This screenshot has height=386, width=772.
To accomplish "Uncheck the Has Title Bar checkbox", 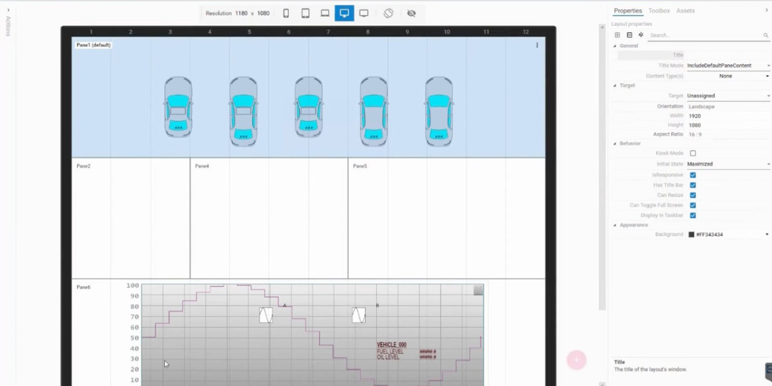I will click(693, 185).
